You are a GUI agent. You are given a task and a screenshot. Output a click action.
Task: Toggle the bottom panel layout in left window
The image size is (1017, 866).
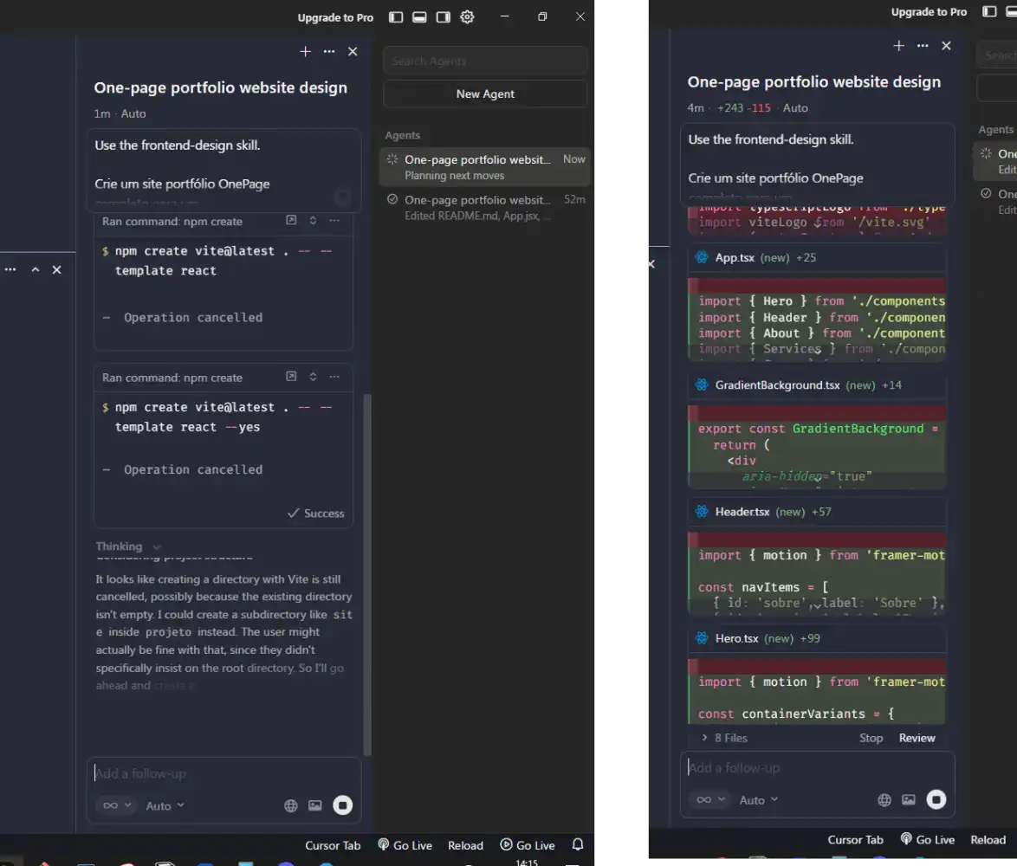(x=419, y=16)
